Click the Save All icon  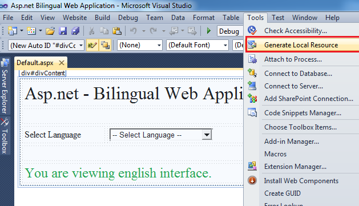point(75,31)
